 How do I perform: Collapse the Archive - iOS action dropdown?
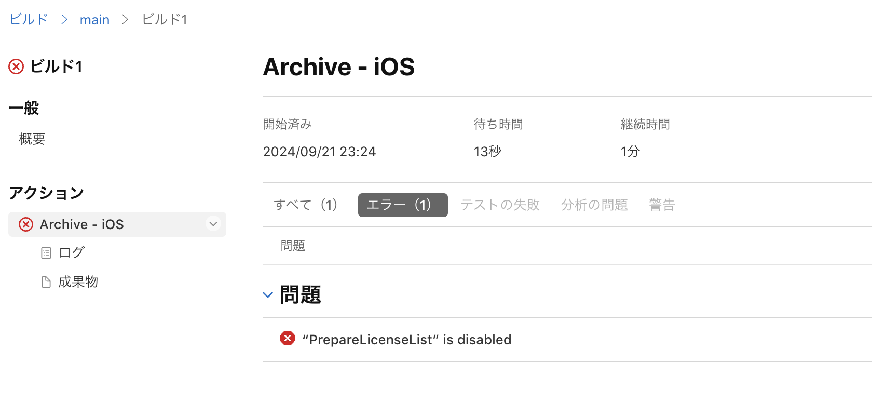(x=213, y=224)
